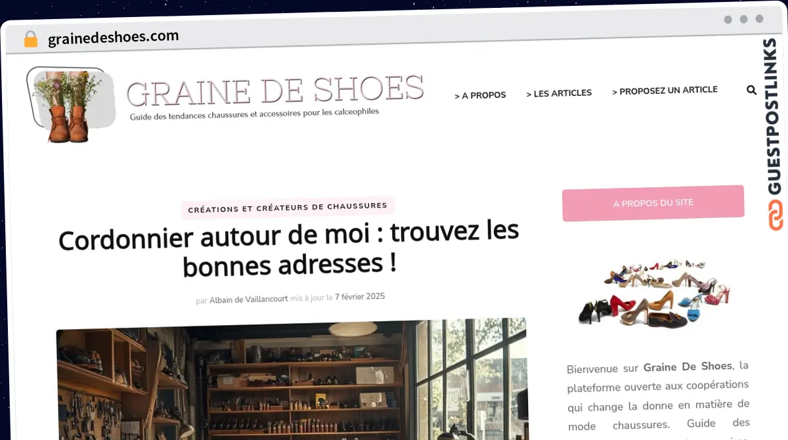Viewport: 788px width, 440px height.
Task: Click the padlock icon beside the URL
Action: 31,39
